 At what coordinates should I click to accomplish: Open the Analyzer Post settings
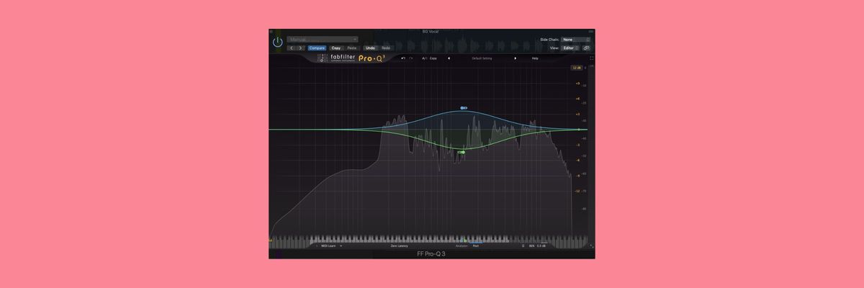pos(476,246)
